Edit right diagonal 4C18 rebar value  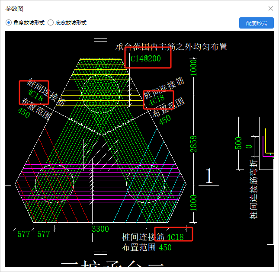tap(157, 100)
